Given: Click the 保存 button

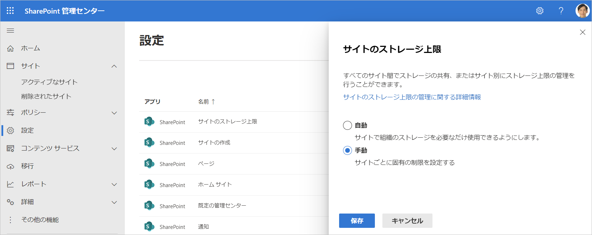Looking at the screenshot, I should point(357,221).
